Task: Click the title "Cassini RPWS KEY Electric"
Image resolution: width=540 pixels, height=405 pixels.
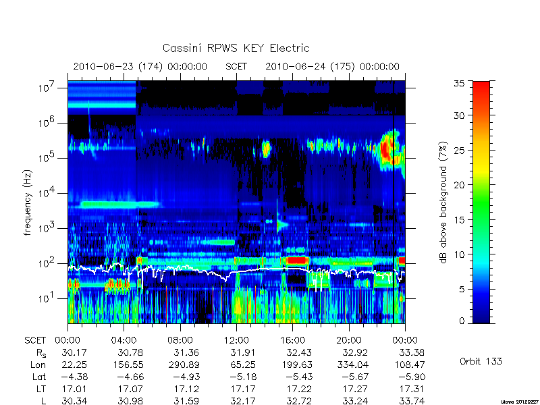Action: [236, 48]
